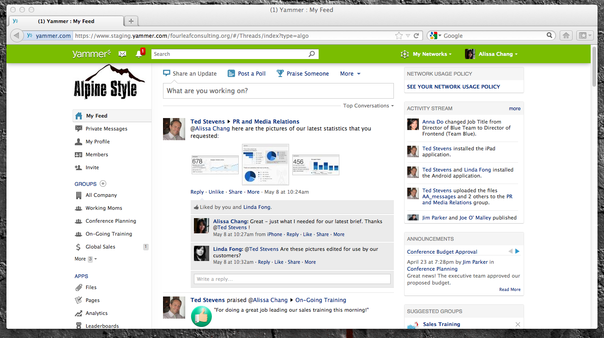Open the middle statistics pie chart thumbnail
This screenshot has height=338, width=604.
266,164
